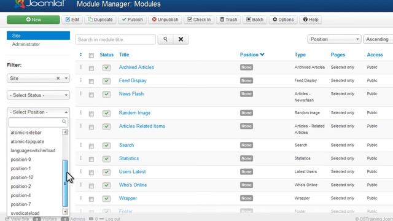Check the Statistics row checkbox
Screen dimensions: 393x221
[91, 160]
